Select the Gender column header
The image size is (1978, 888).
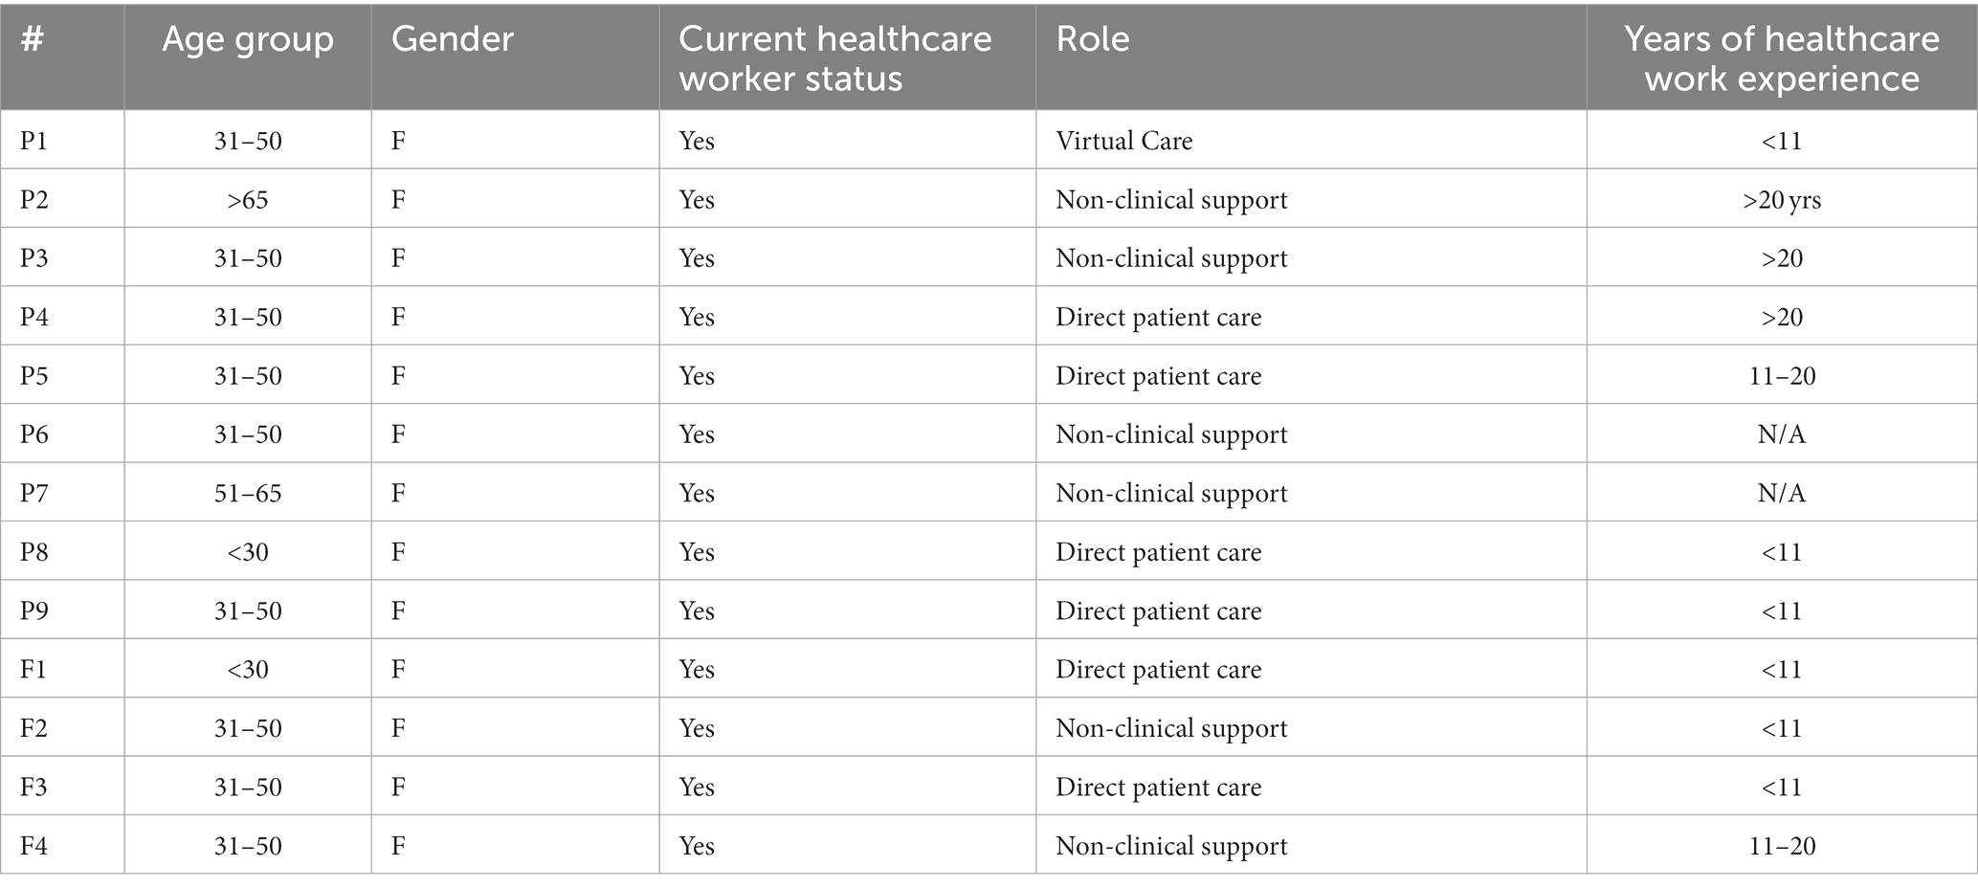click(x=453, y=39)
